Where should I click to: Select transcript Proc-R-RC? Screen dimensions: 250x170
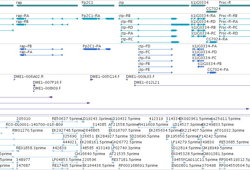(x=228, y=28)
